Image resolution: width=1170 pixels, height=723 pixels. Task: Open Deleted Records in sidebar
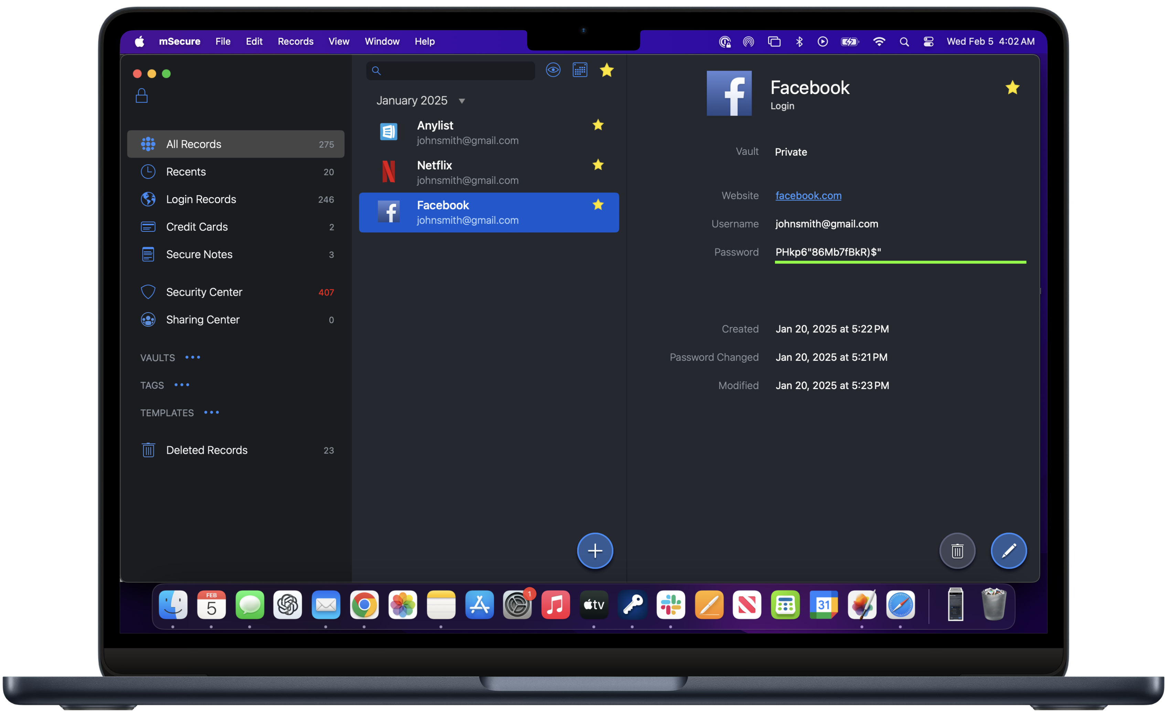coord(206,450)
